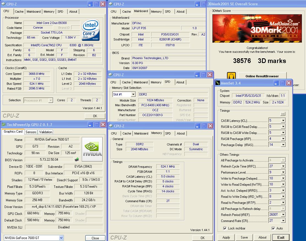Open the Read to Precharge (tRTP) dropdown
Viewport: 306px width, 241px height.
pos(283,202)
